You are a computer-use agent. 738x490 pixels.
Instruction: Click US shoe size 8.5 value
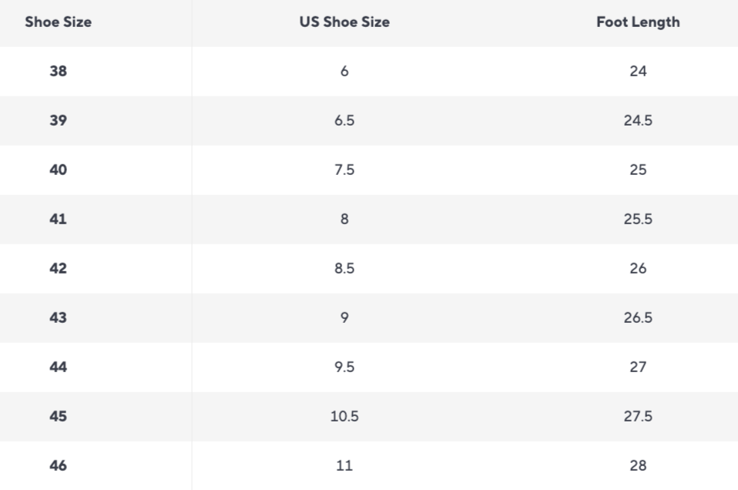coord(344,269)
